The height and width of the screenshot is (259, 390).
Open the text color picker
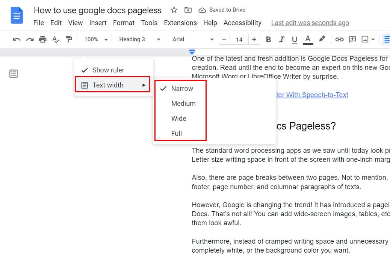coord(308,39)
